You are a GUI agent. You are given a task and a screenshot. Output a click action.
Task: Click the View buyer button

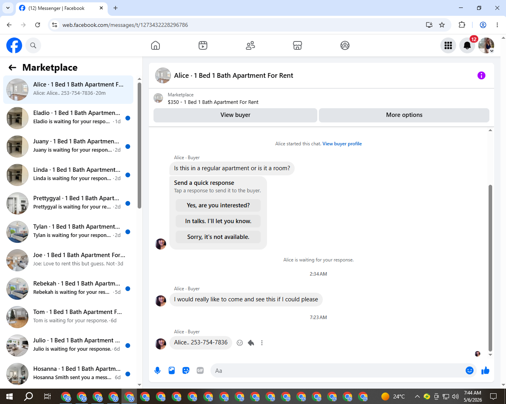coord(235,115)
